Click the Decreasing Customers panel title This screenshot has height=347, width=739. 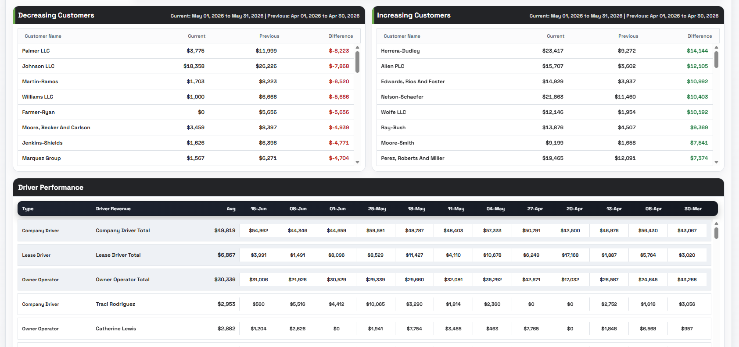(56, 15)
